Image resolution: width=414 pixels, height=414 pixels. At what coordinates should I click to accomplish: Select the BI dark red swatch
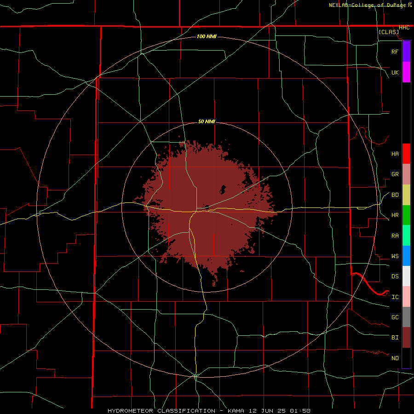point(406,338)
